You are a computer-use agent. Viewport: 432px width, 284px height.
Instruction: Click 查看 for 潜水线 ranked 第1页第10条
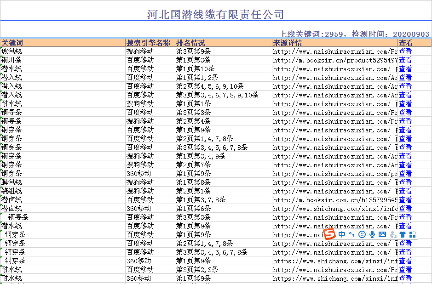[405, 69]
